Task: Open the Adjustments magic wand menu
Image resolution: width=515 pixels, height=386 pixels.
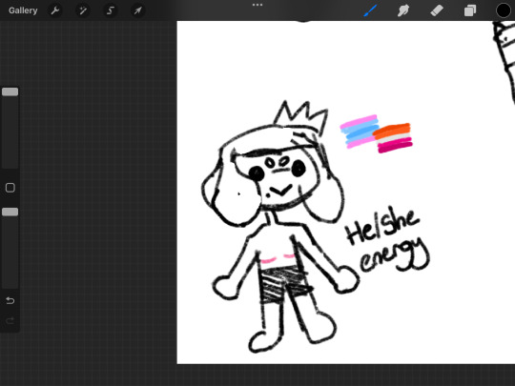Action: tap(83, 10)
